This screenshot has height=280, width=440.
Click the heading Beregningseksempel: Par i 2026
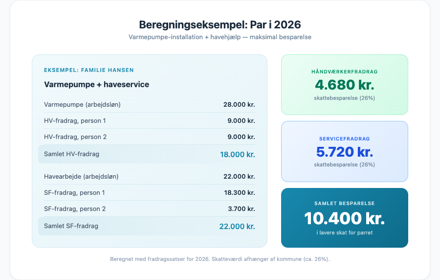(220, 24)
